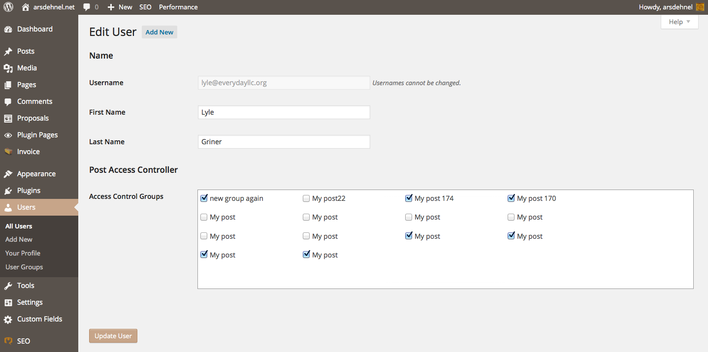Viewport: 708px width, 352px height.
Task: Open the "+ New" admin bar menu
Action: click(120, 7)
